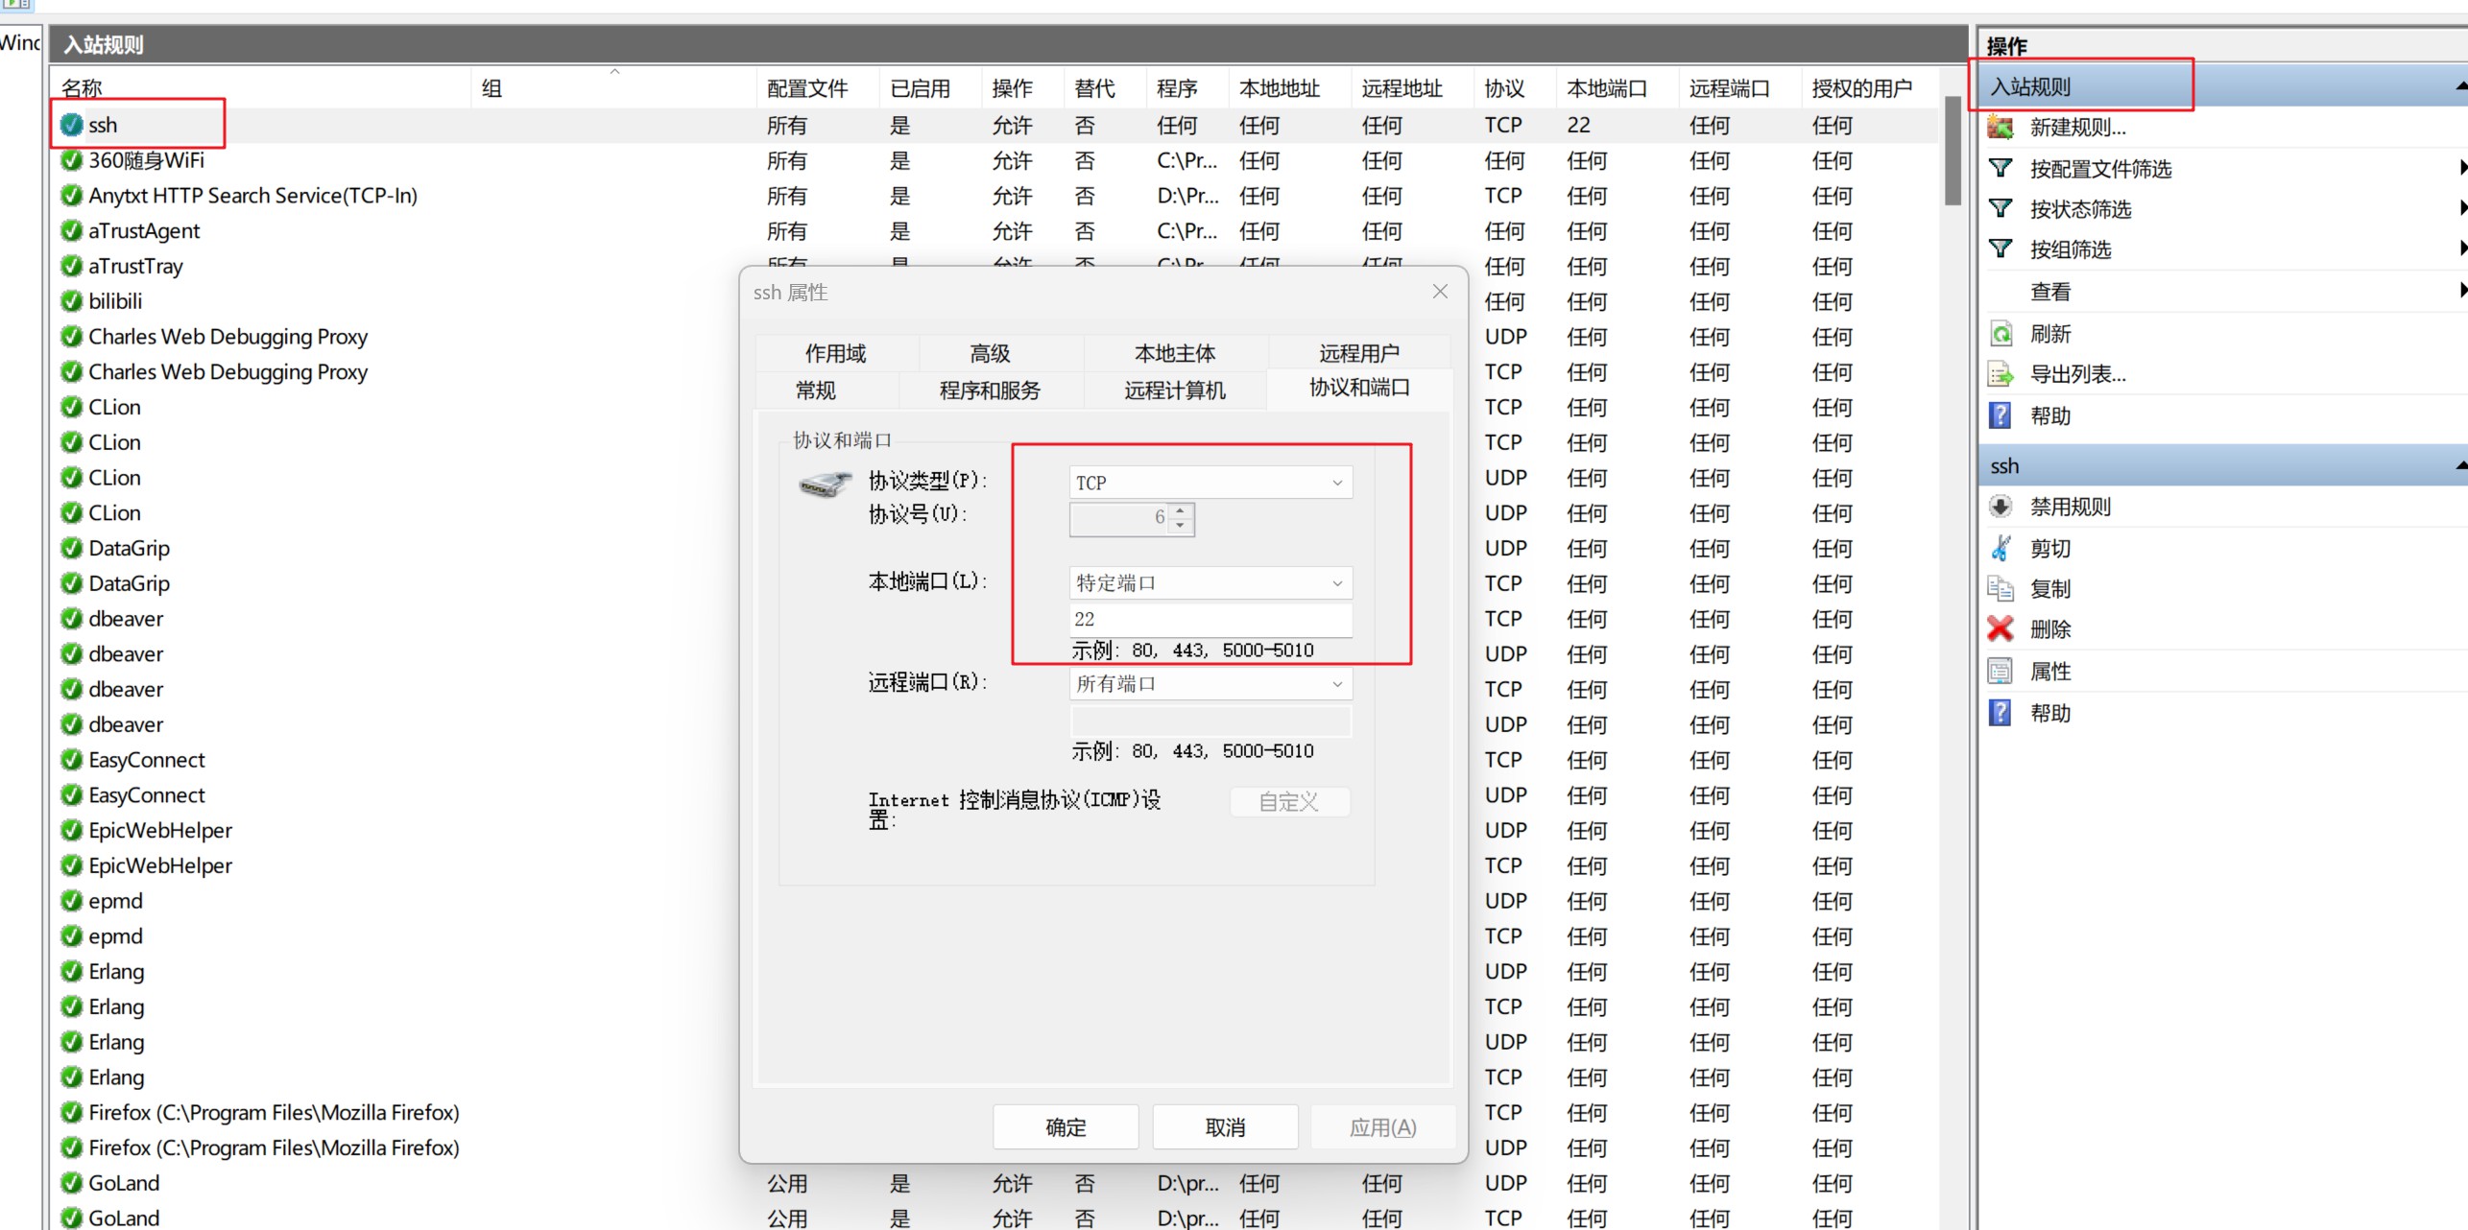This screenshot has height=1230, width=2468.
Task: Click the 取消 button
Action: click(1225, 1127)
